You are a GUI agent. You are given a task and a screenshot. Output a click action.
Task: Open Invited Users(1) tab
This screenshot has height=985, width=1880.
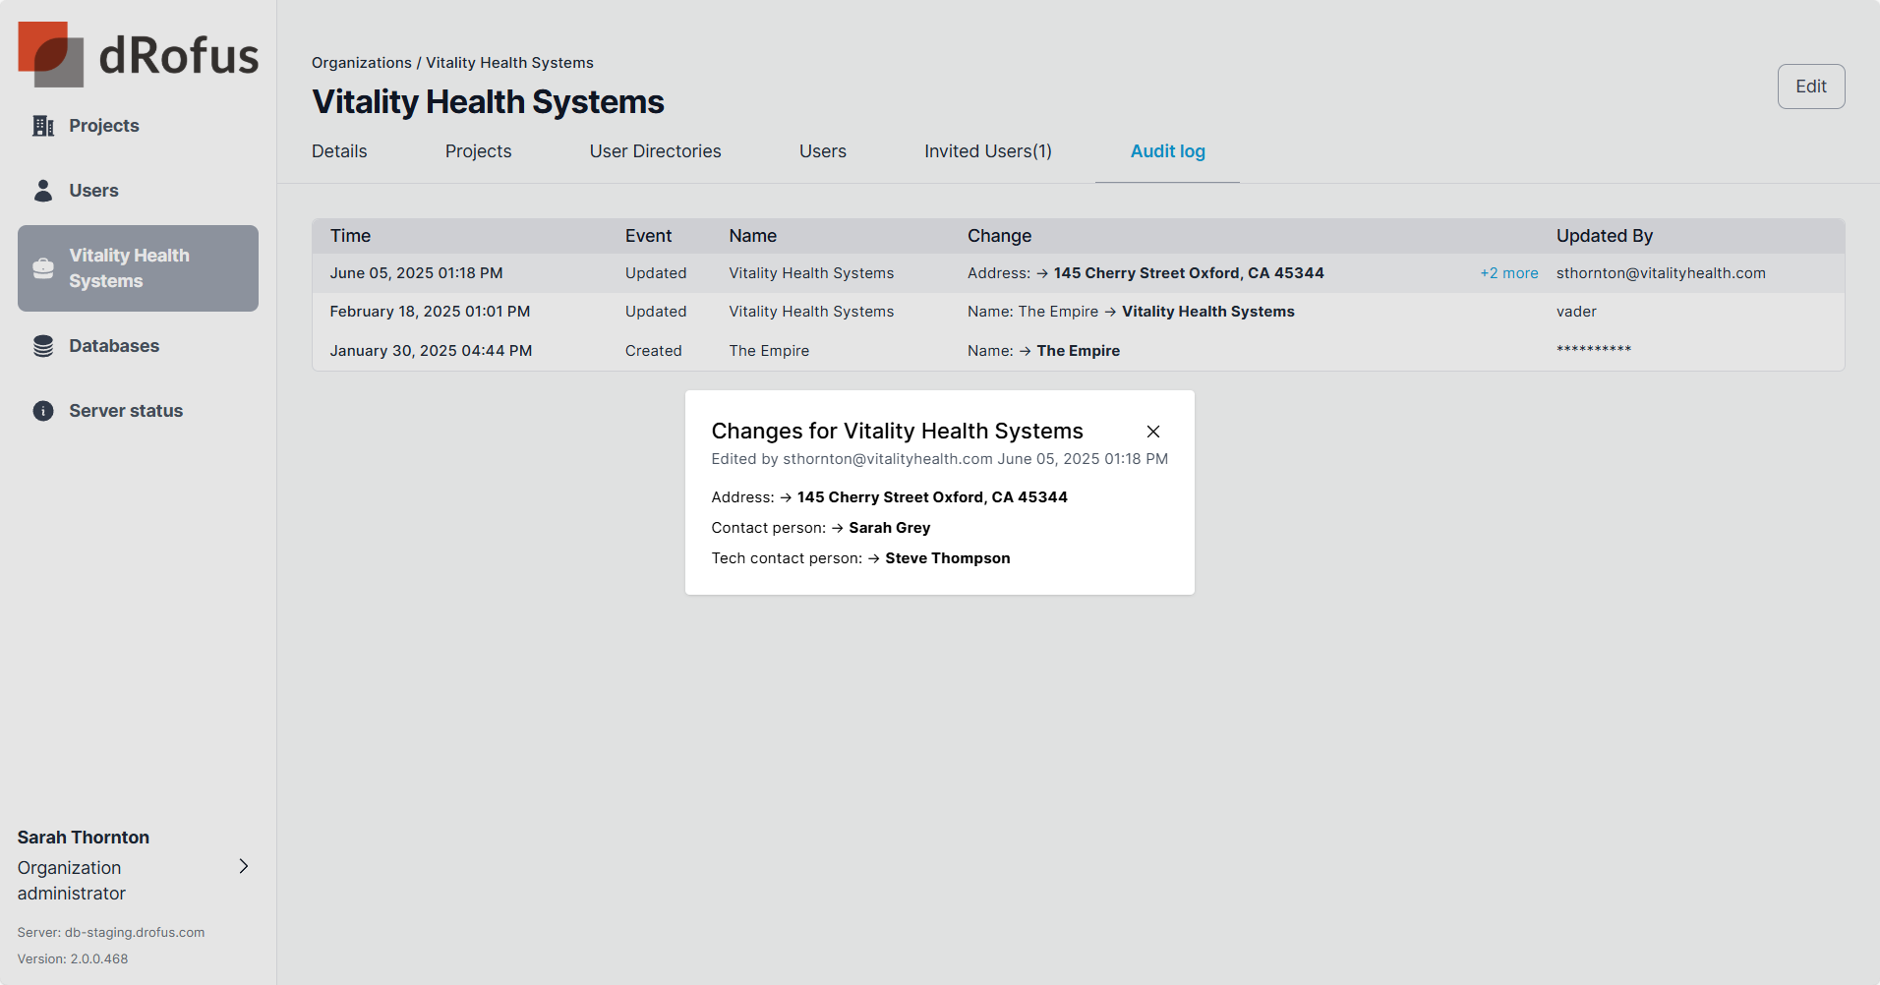987,151
